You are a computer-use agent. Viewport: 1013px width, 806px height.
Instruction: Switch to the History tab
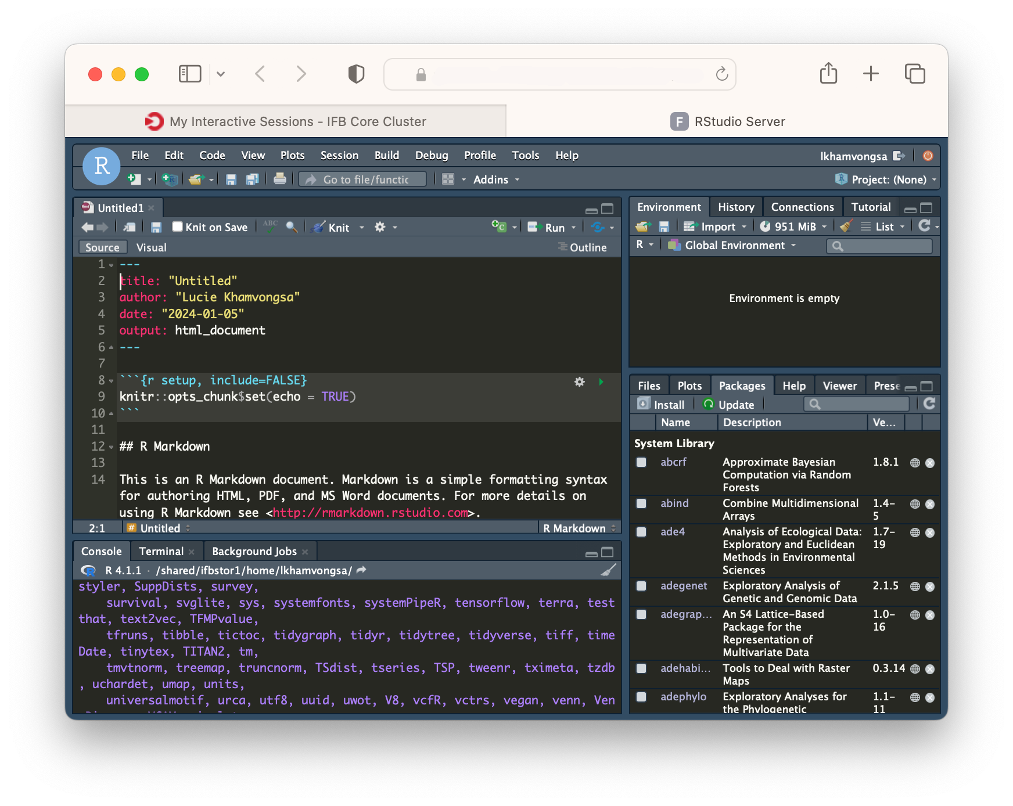tap(736, 207)
